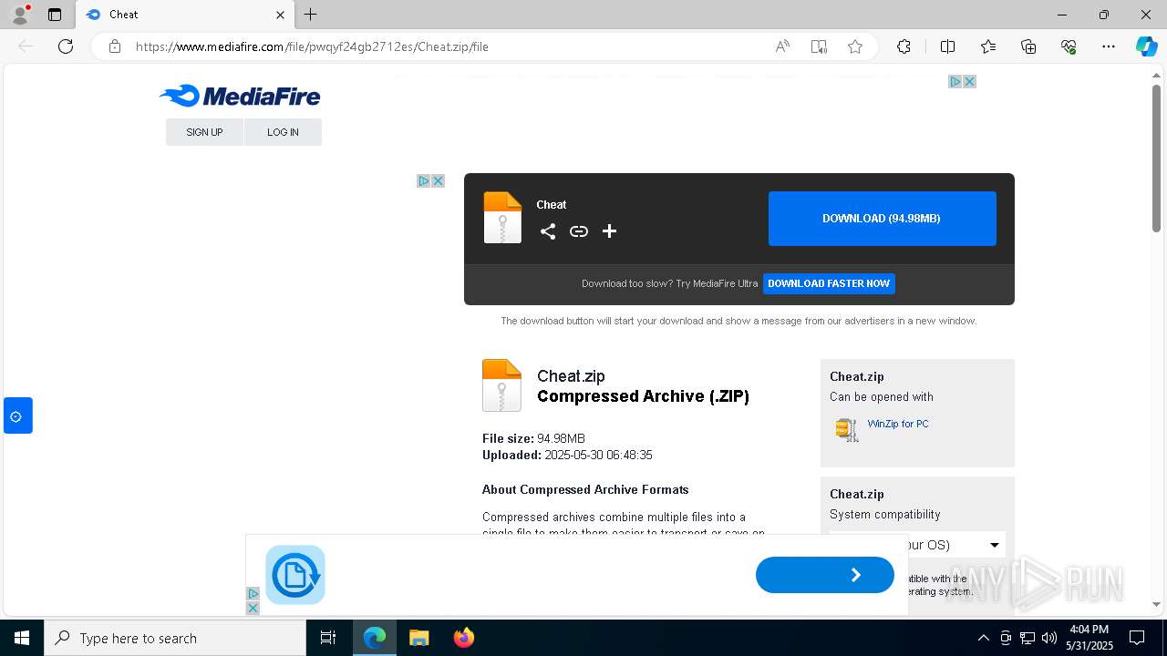Click 'About Compressed Archive Formats' heading
This screenshot has height=656, width=1167.
coord(585,489)
